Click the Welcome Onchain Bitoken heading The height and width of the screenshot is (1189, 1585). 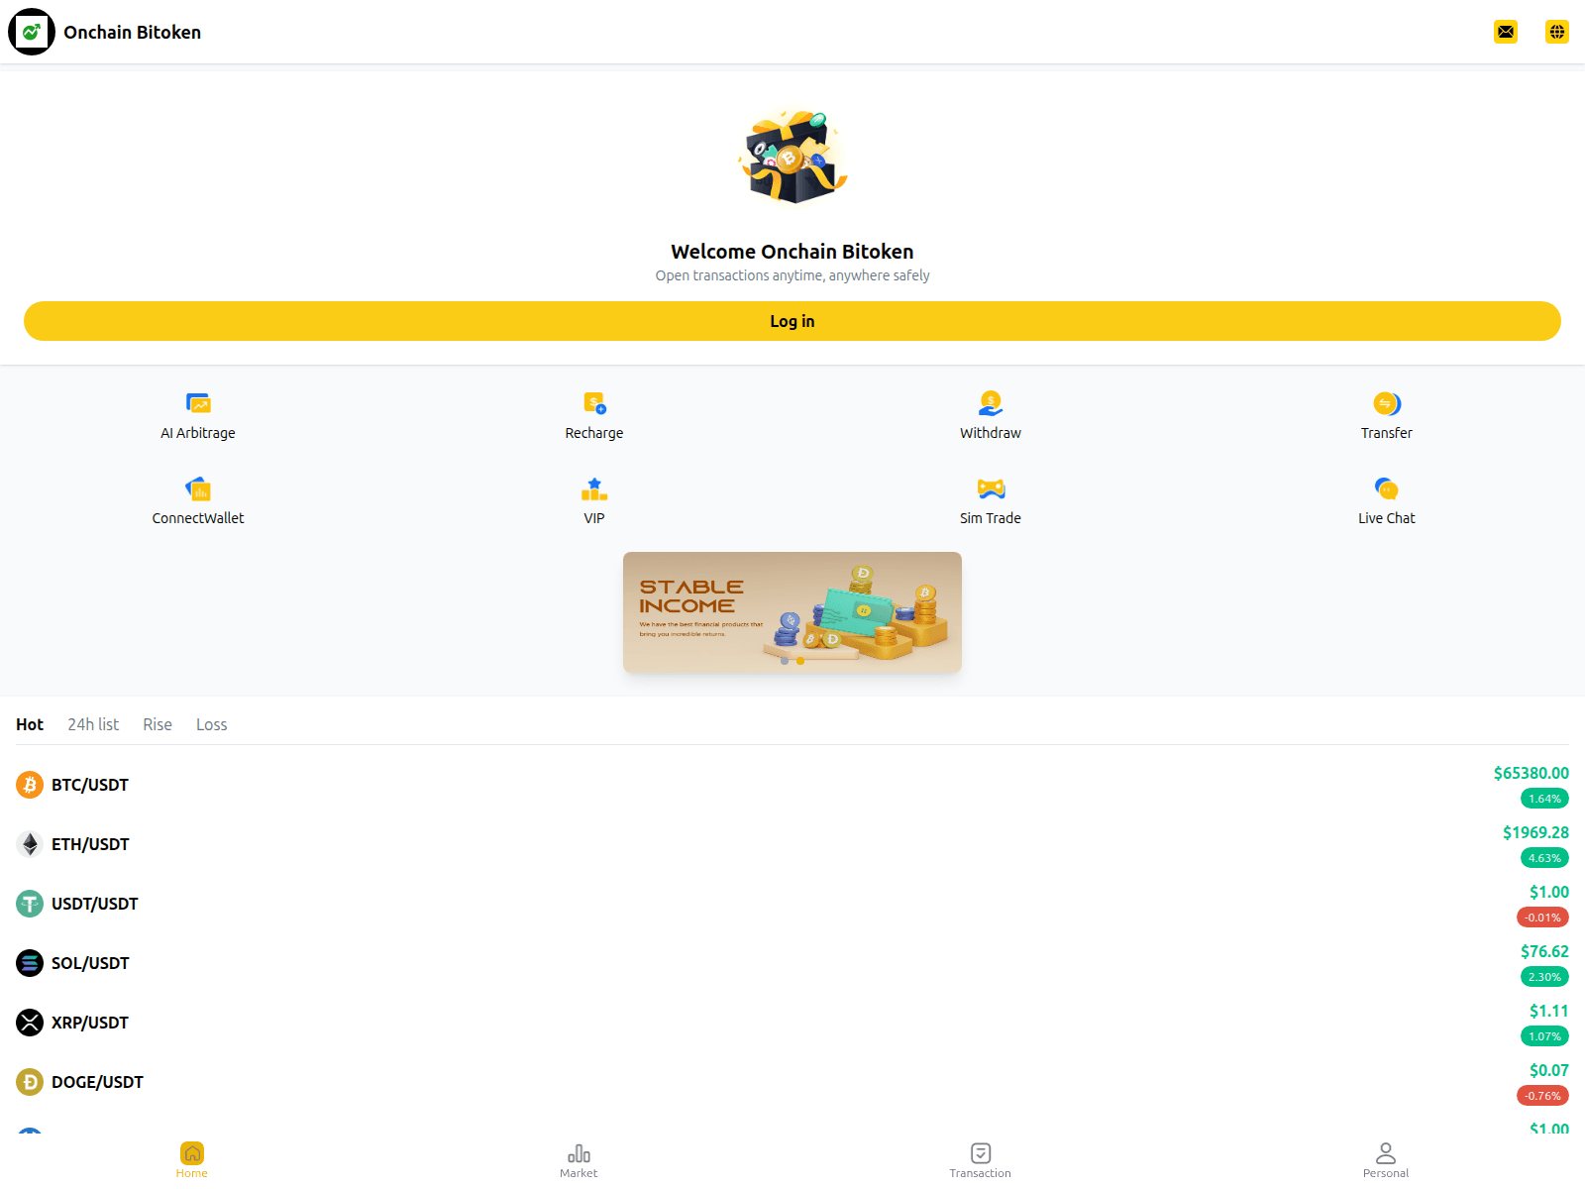coord(792,252)
